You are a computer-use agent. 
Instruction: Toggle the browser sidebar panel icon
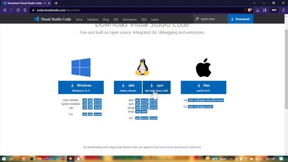coord(265,10)
